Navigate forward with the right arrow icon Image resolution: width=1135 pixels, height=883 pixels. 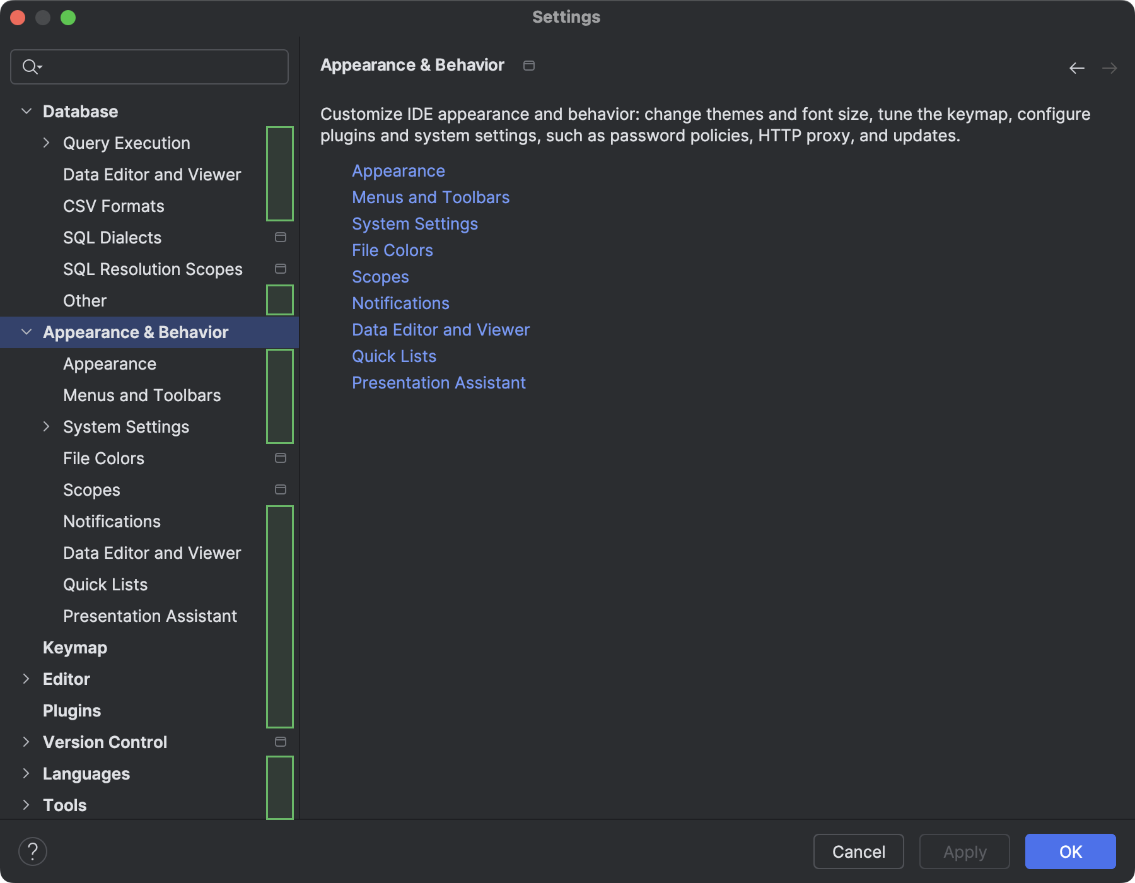click(x=1110, y=67)
